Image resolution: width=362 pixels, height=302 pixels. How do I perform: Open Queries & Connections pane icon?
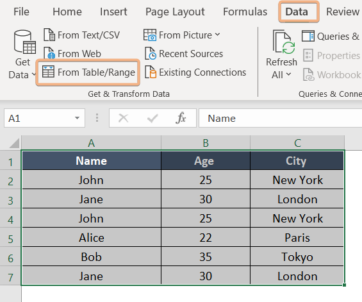click(308, 36)
